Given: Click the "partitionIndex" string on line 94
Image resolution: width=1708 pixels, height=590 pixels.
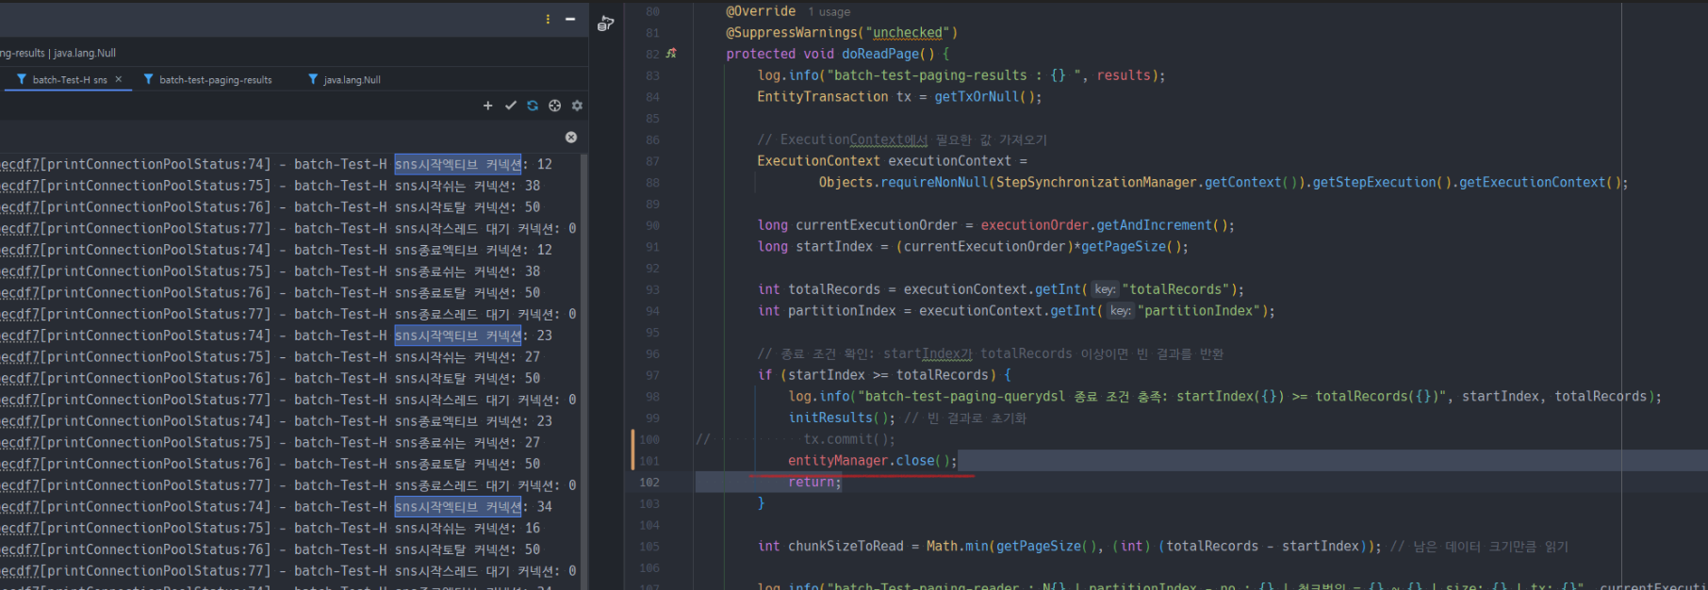Looking at the screenshot, I should [x=1198, y=311].
